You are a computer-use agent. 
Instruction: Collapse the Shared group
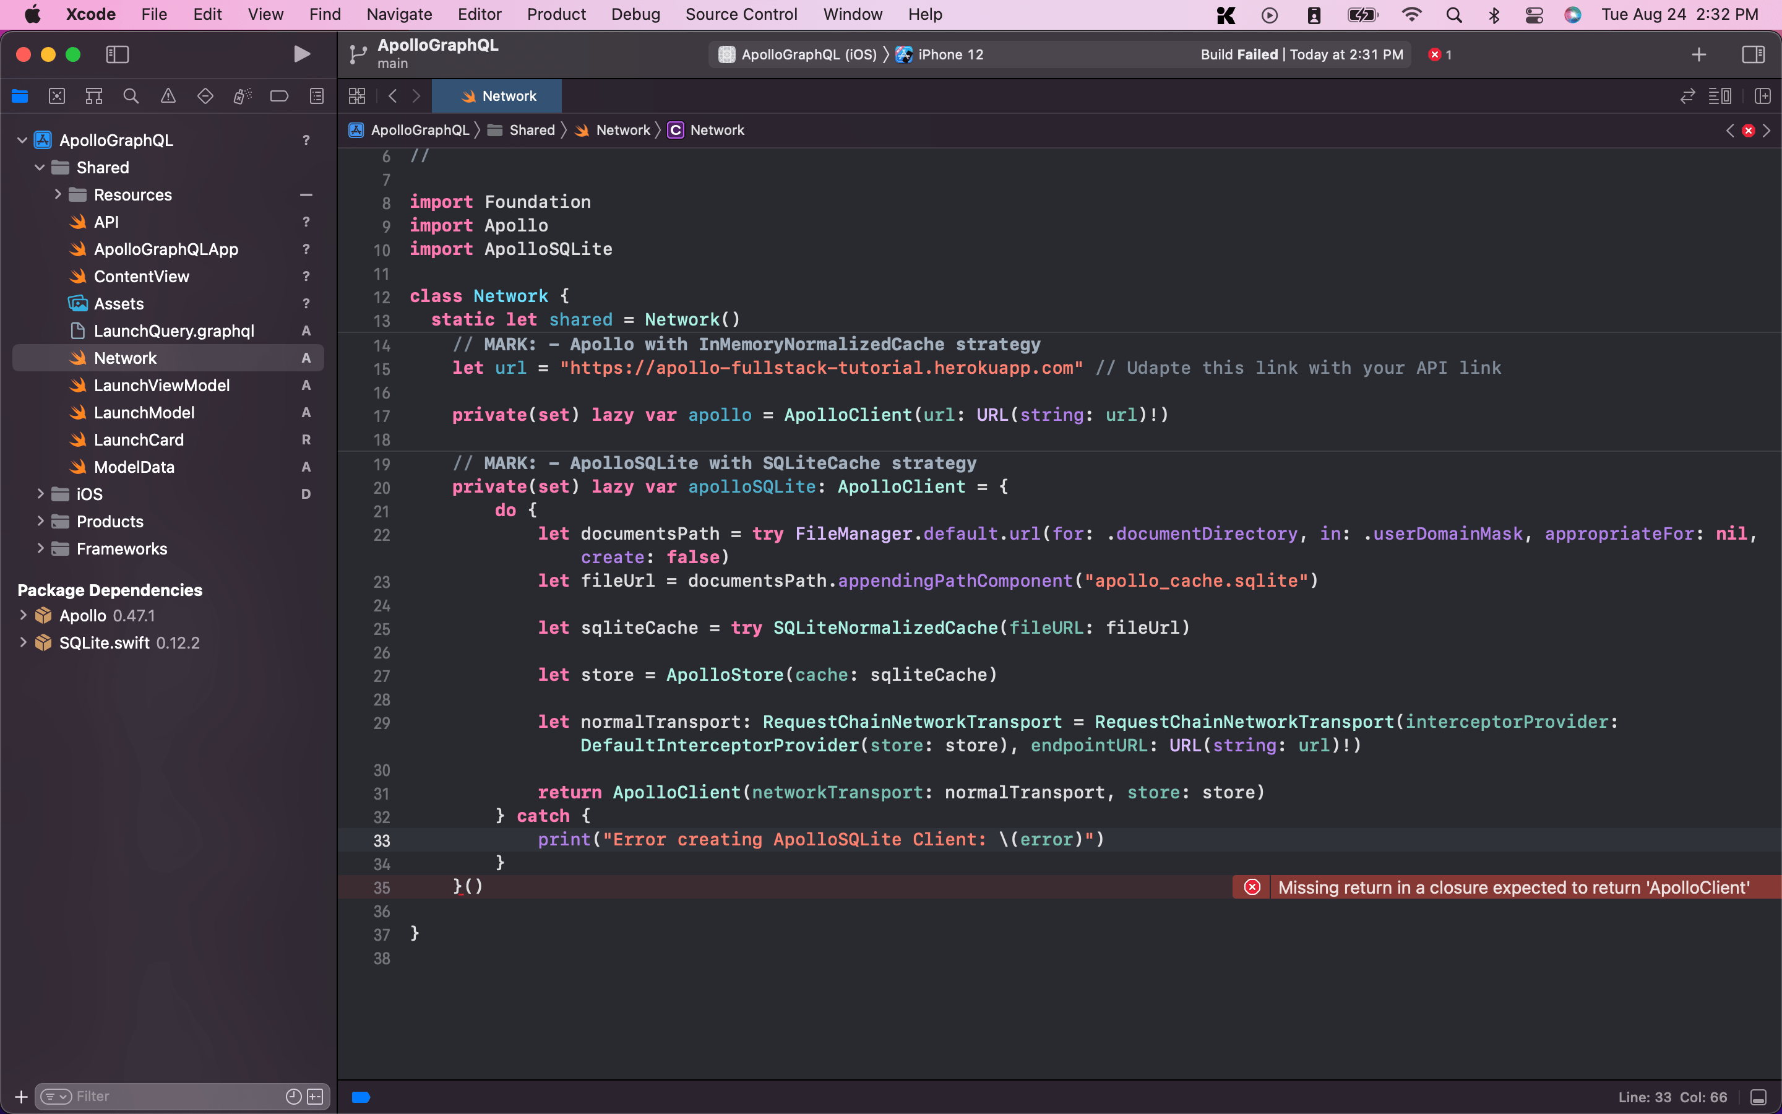[x=40, y=167]
